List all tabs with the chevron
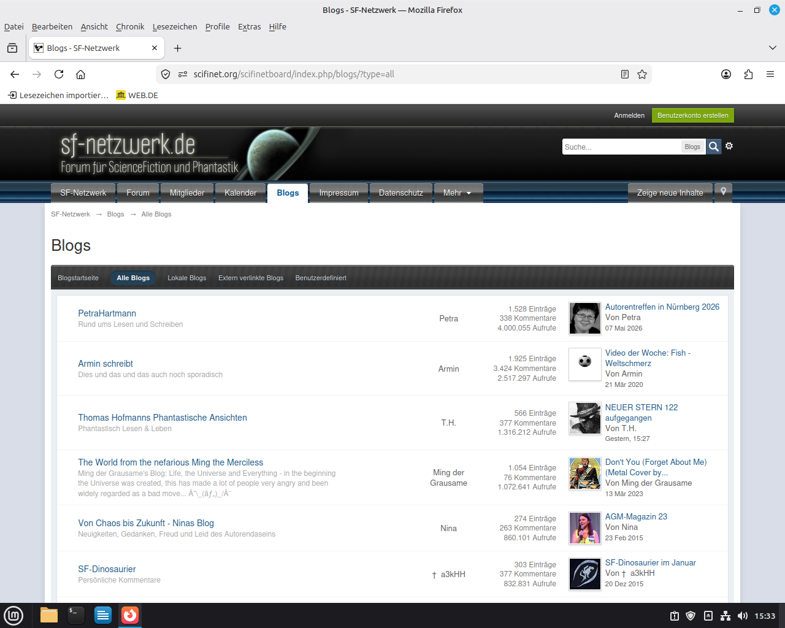 pyautogui.click(x=773, y=48)
